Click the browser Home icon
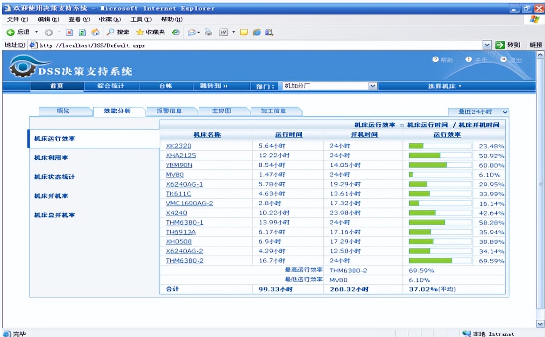Screen dimensions: 545x337 (95, 31)
